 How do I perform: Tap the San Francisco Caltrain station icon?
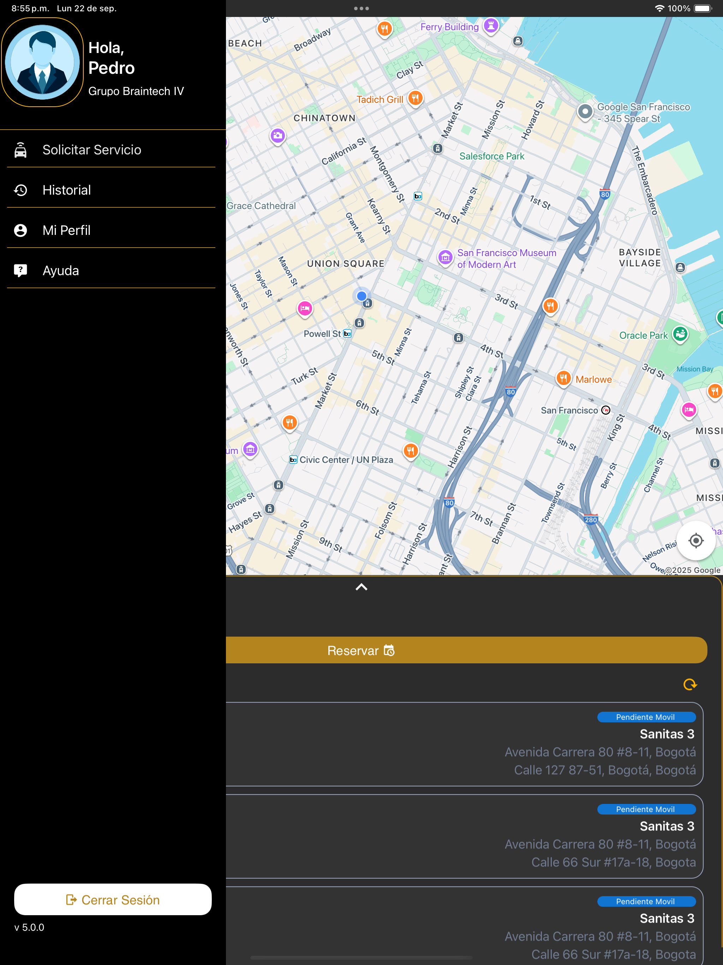[x=606, y=410]
